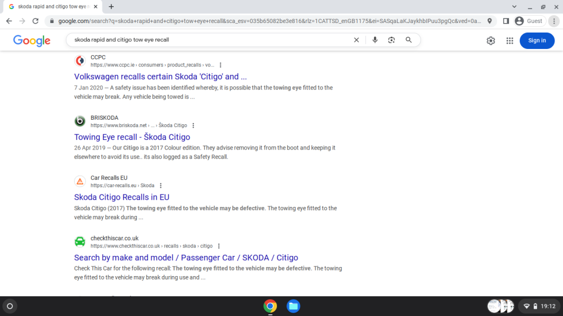563x316 pixels.
Task: Open Google quick settings gear
Action: pyautogui.click(x=491, y=40)
